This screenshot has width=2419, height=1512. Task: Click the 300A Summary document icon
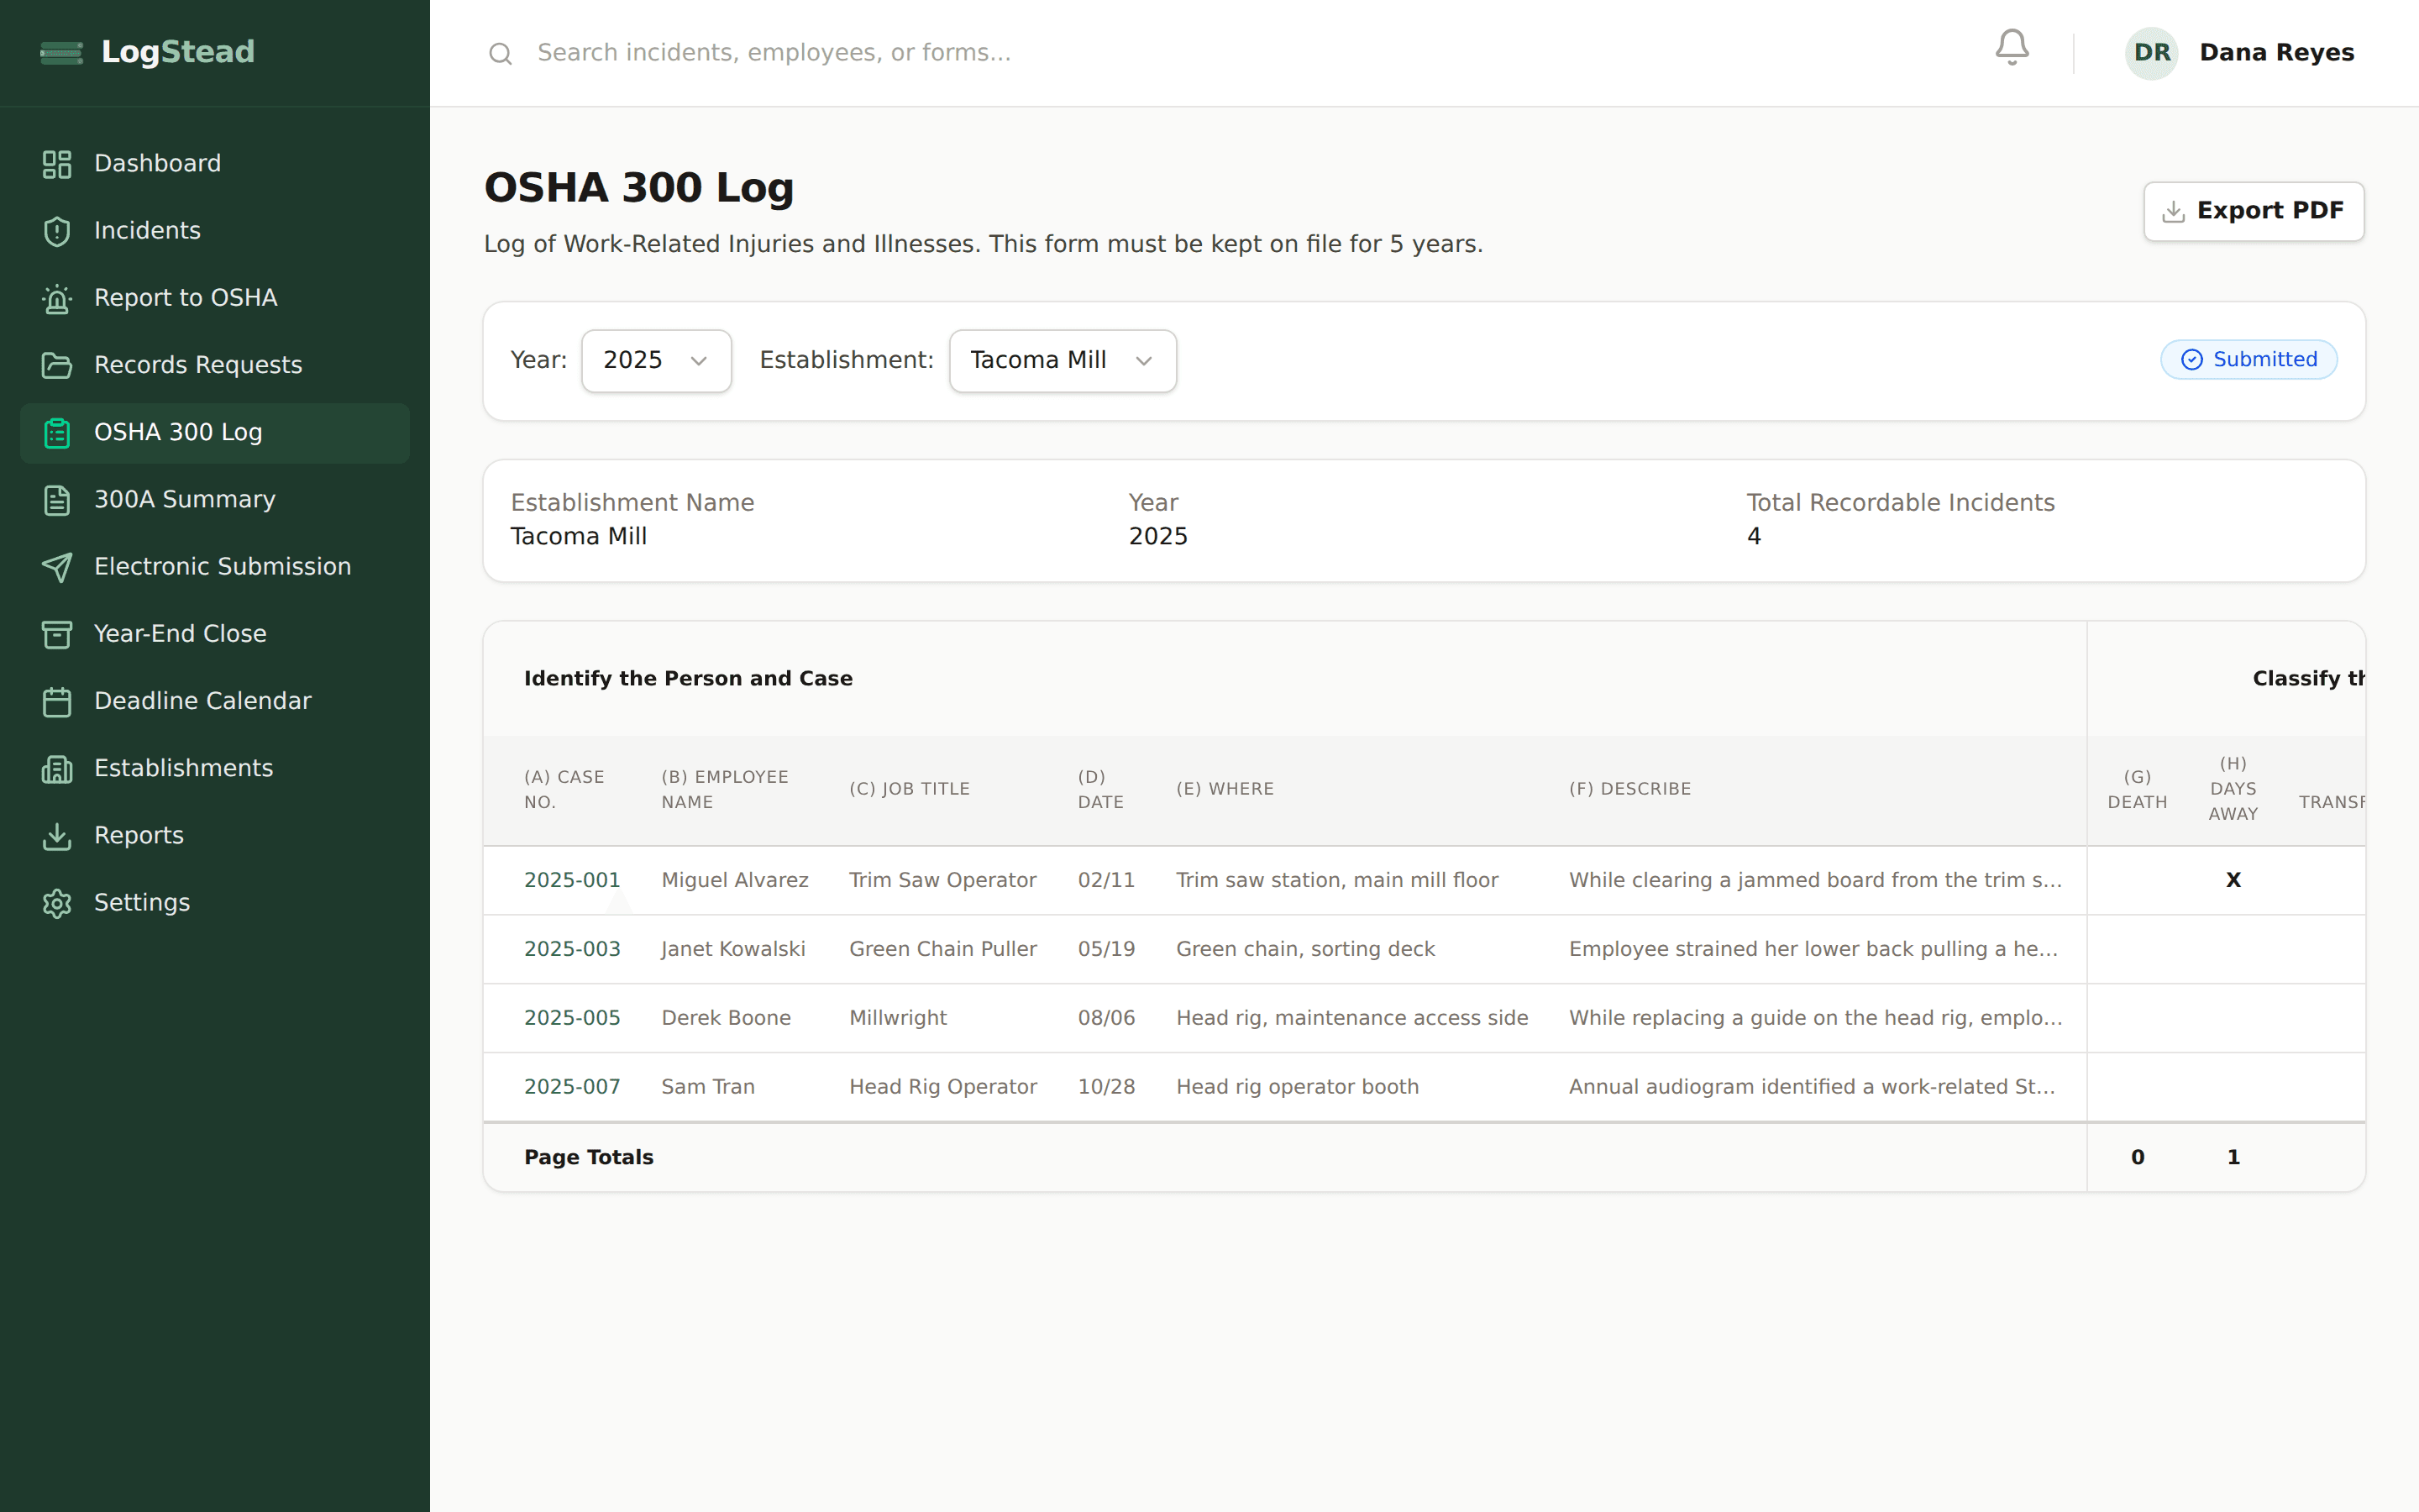click(x=57, y=499)
